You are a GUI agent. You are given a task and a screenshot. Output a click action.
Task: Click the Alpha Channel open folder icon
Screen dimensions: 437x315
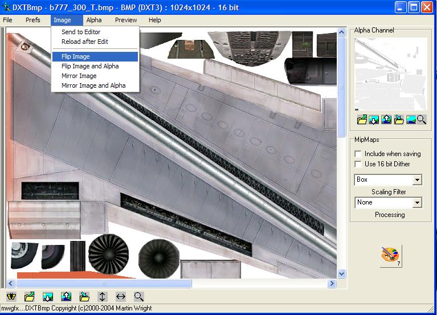click(x=362, y=120)
